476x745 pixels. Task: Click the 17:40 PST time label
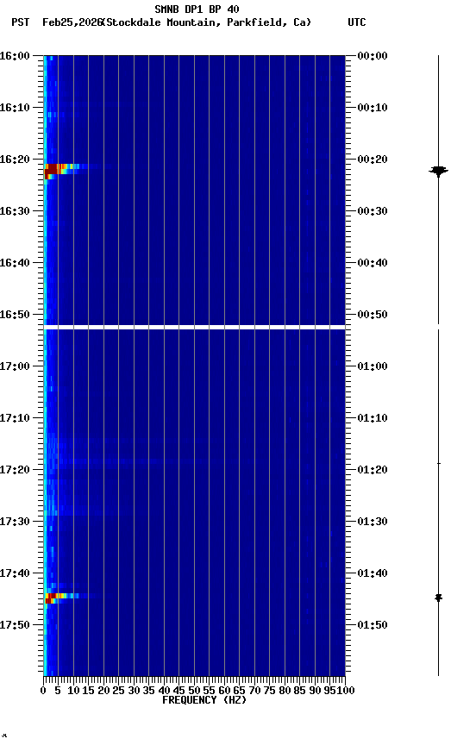pyautogui.click(x=15, y=574)
